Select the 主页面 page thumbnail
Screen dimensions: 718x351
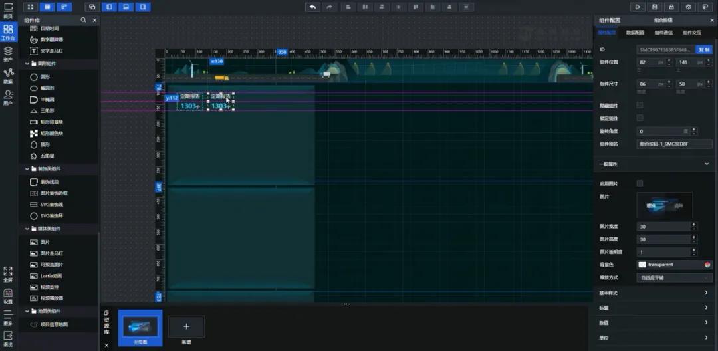140,326
